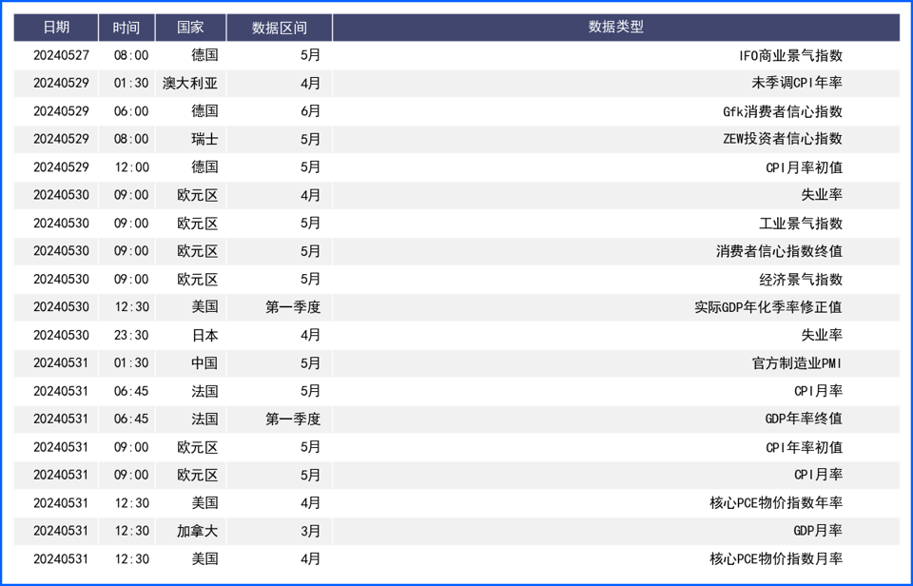Viewport: 913px width, 586px height.
Task: Click 德国 in the CPI月率初值 row
Action: coord(204,167)
